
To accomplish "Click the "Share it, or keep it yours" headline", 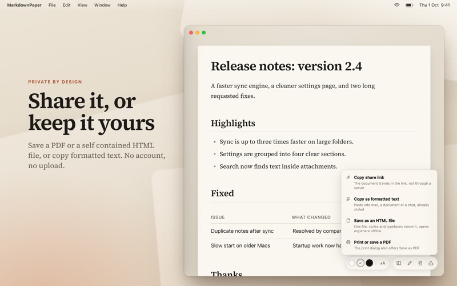I will [91, 112].
